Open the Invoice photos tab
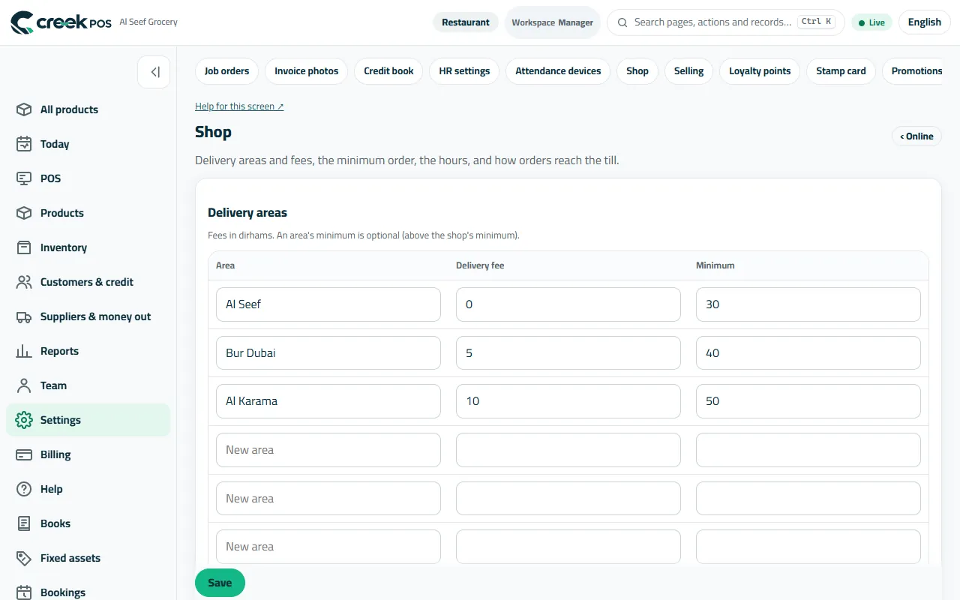Viewport: 960px width, 600px height. tap(306, 71)
